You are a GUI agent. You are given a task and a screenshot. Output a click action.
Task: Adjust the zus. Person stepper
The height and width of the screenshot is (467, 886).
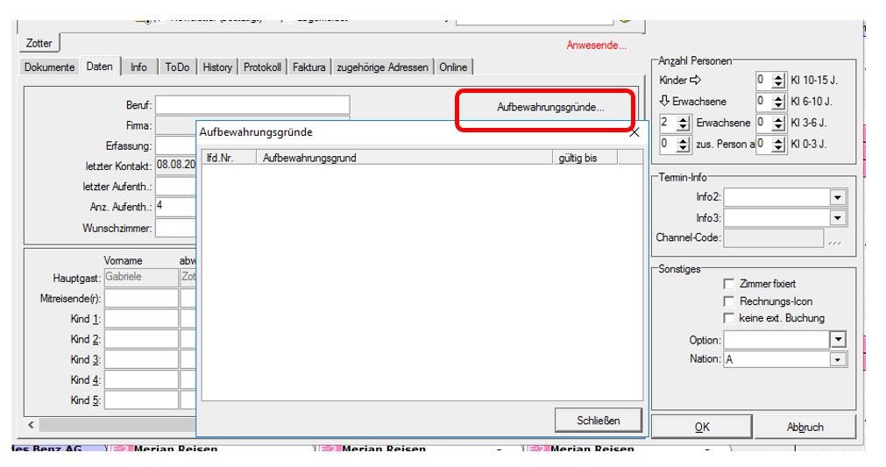(684, 144)
